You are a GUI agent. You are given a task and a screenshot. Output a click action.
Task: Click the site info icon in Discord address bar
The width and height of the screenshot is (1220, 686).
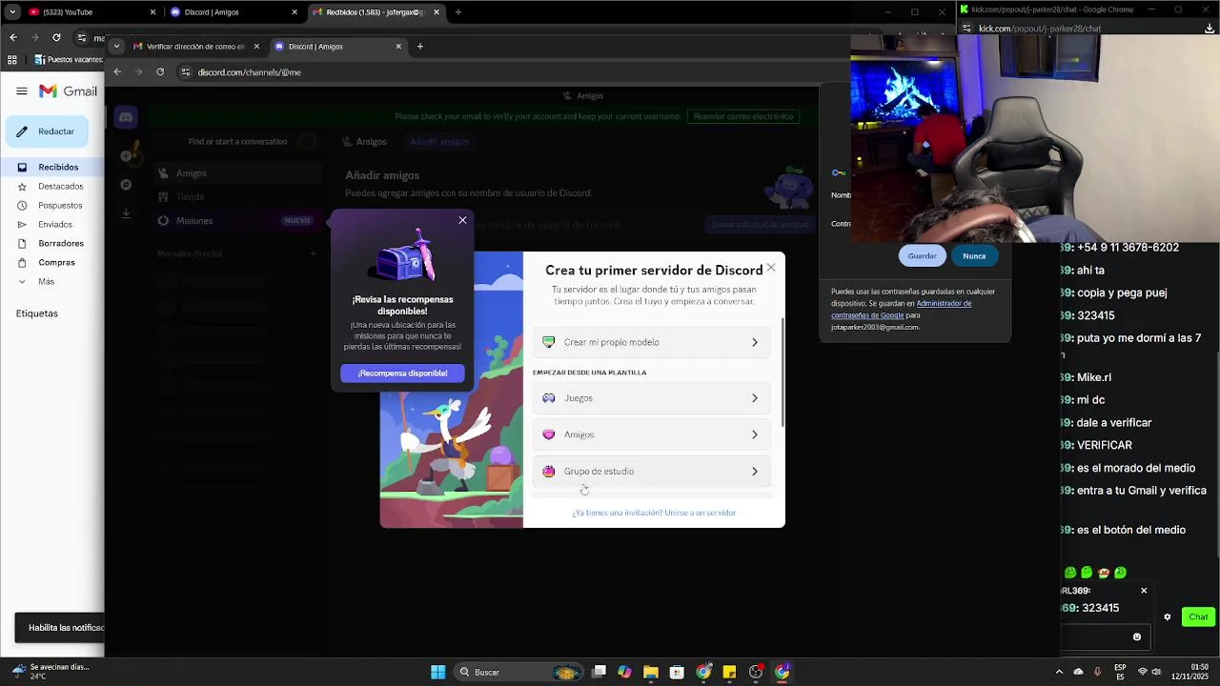(186, 72)
